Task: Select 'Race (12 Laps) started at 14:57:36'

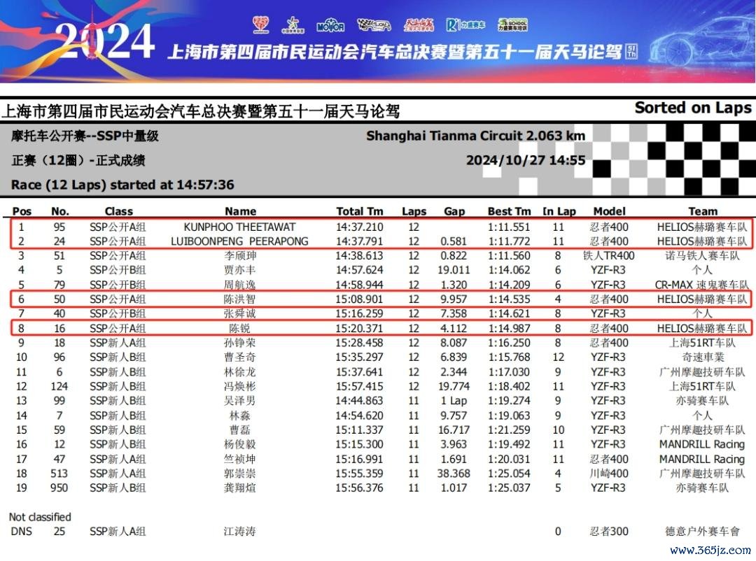Action: (x=122, y=185)
